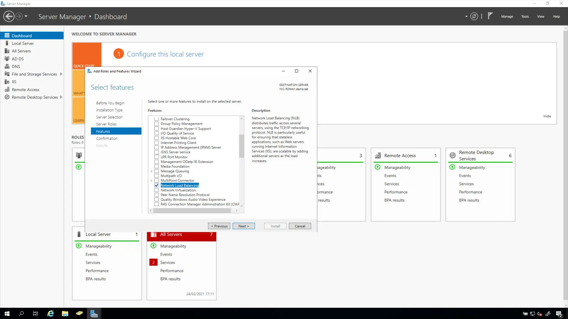Expand File and Storage Services arrow
Image resolution: width=568 pixels, height=319 pixels.
[61, 74]
